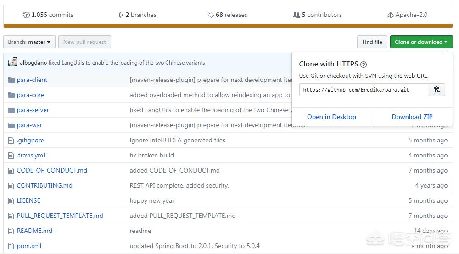The image size is (459, 254).
Task: Open the .travis.yml file
Action: tap(31, 156)
